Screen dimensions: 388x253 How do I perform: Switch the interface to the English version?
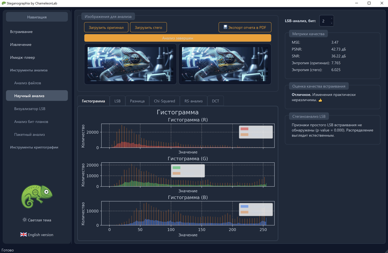click(x=40, y=235)
